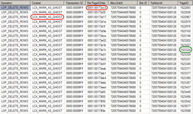Highlight the 0001:00173e02 cell
Screen dimensions: 193x114
coord(97,40)
